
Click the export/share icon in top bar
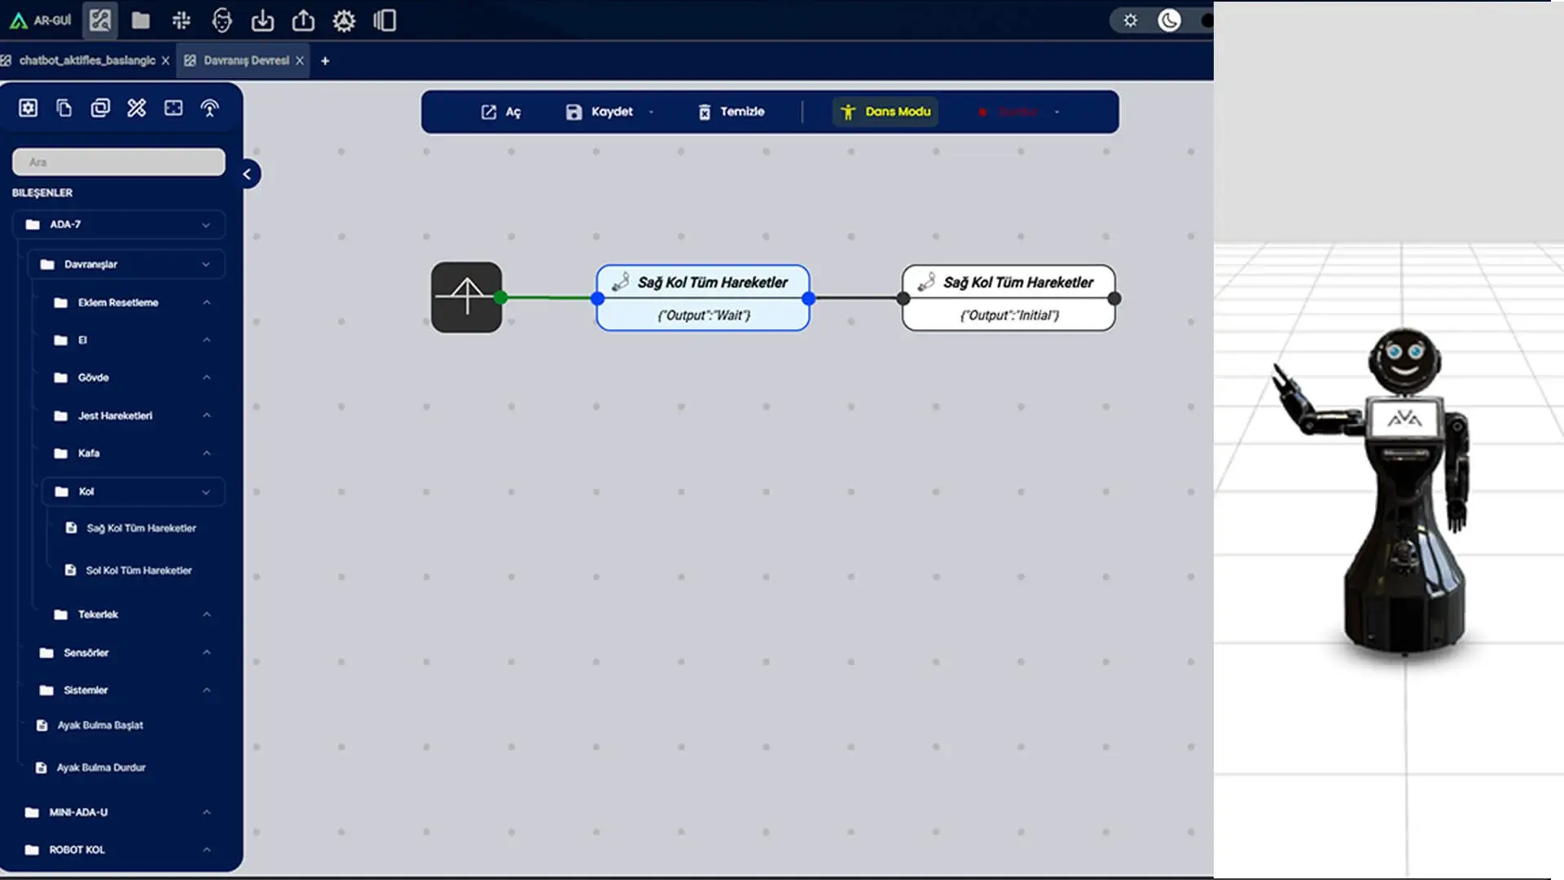pos(303,20)
